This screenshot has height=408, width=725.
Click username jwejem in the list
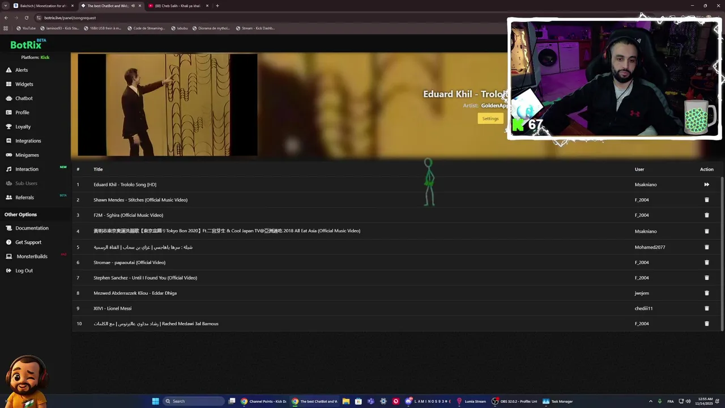(x=642, y=293)
